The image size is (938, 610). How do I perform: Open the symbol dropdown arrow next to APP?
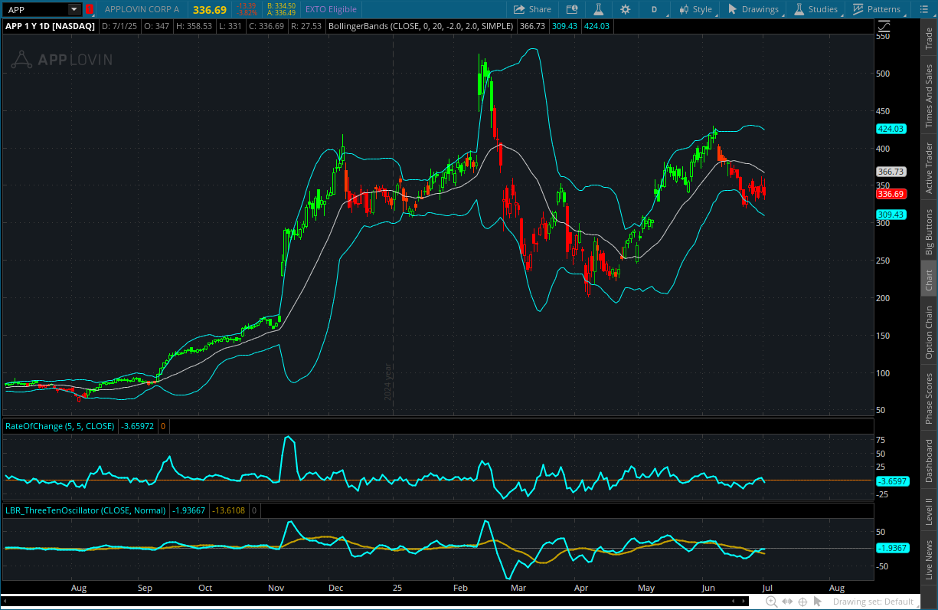(x=74, y=9)
